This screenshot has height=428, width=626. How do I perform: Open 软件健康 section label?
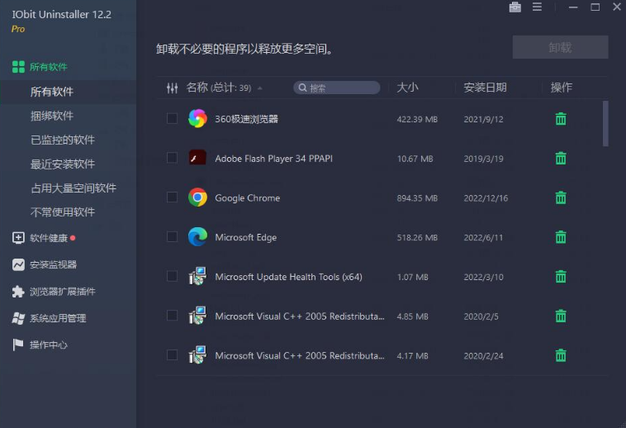(x=49, y=238)
